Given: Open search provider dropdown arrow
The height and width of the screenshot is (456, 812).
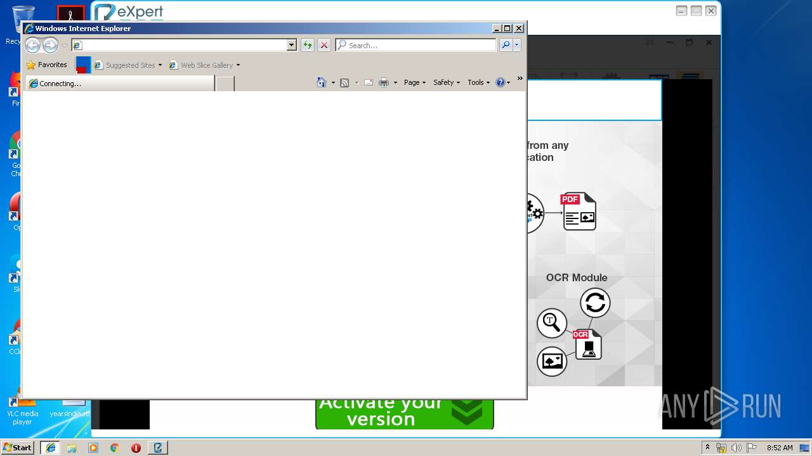Looking at the screenshot, I should (x=517, y=45).
